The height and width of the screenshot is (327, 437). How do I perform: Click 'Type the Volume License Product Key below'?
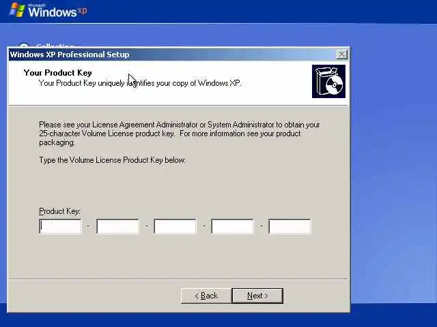click(x=112, y=160)
